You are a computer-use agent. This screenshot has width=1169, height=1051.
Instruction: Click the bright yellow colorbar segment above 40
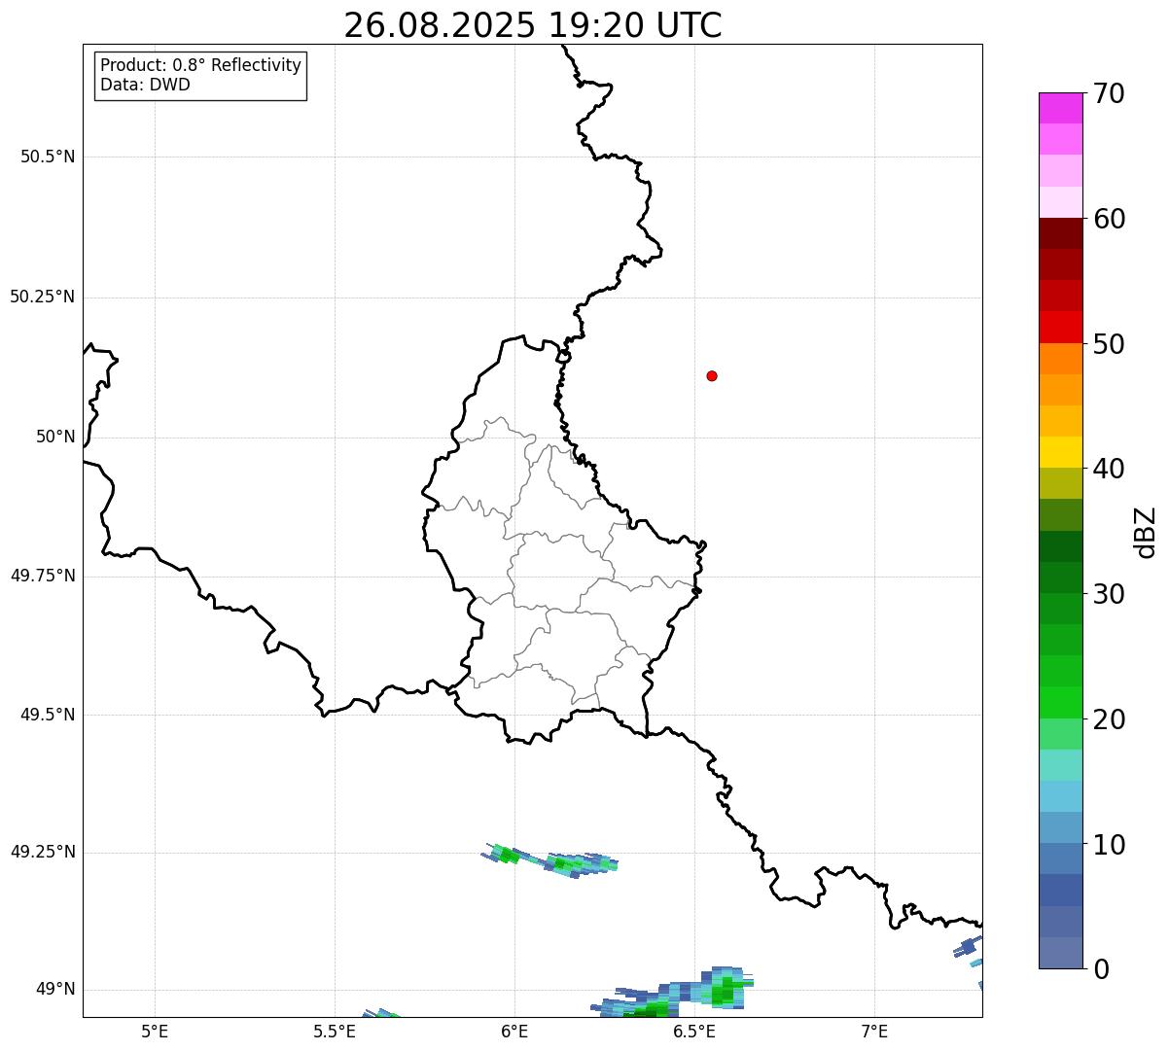[1061, 452]
